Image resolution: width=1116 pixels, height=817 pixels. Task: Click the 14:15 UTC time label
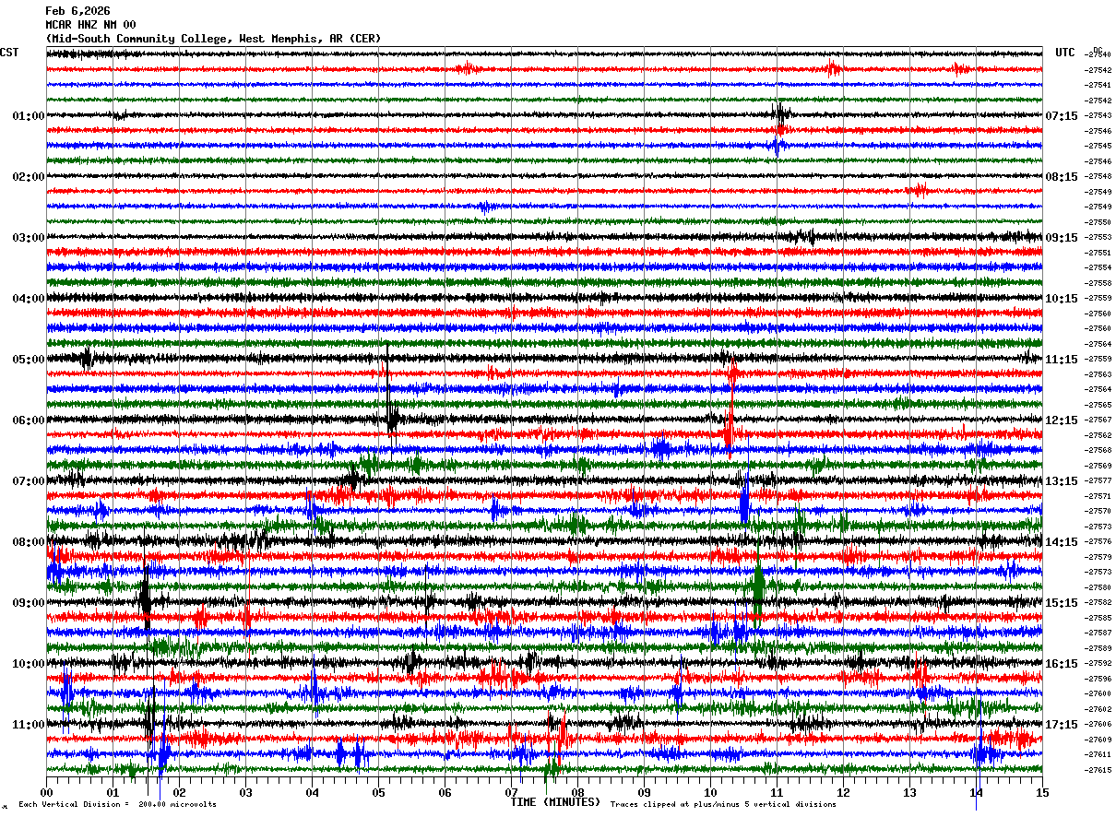click(x=1062, y=542)
